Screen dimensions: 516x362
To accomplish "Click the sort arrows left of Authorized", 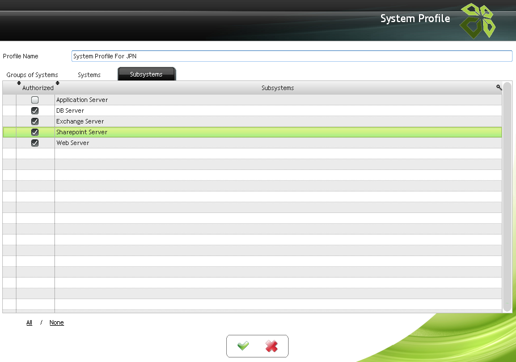I will (19, 84).
